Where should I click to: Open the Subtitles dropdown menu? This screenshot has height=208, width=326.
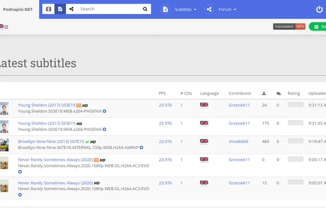(185, 10)
